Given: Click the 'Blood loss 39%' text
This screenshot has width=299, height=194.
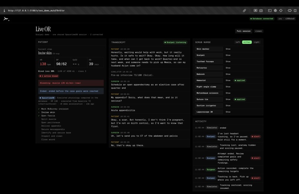Looking at the screenshot, I should pos(46,71).
